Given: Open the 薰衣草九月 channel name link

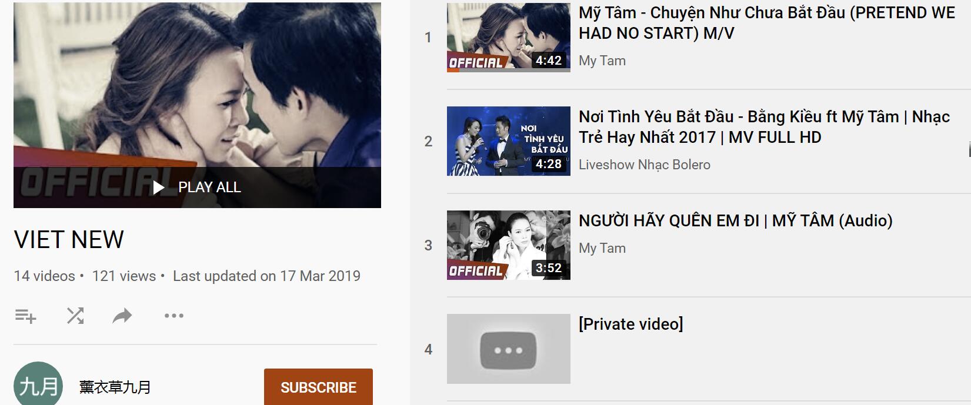Looking at the screenshot, I should click(x=115, y=387).
